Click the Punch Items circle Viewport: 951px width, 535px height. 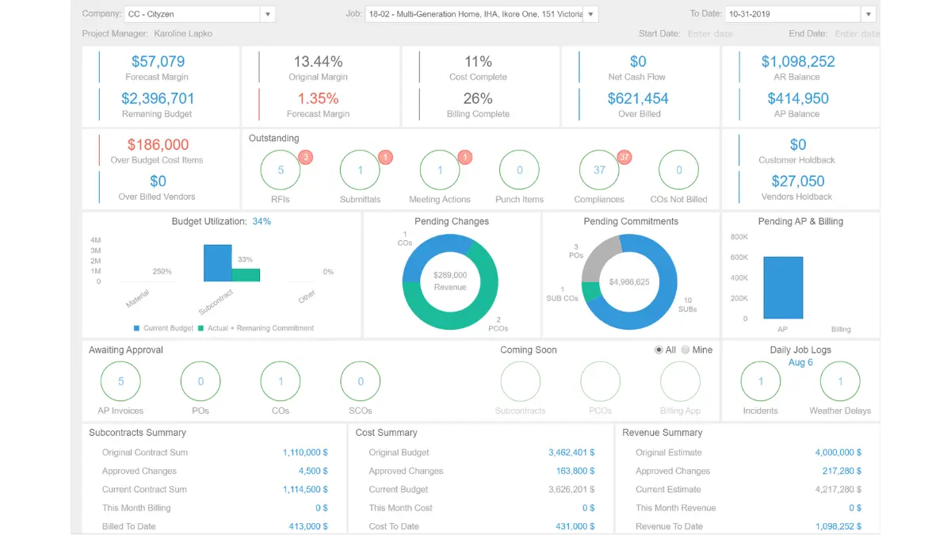coord(519,170)
